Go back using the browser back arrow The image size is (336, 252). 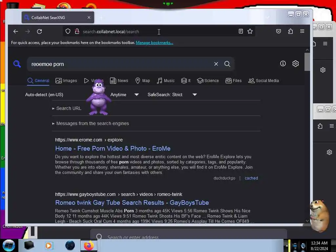pos(16,31)
